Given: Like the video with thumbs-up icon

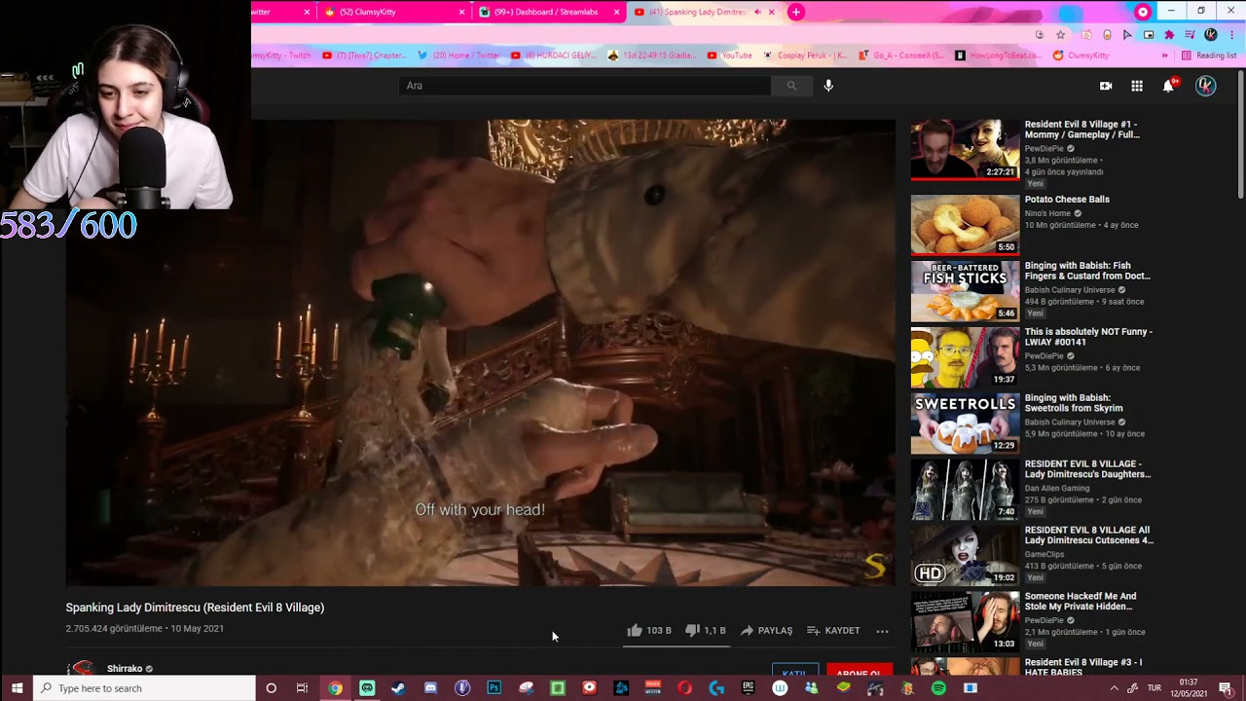Looking at the screenshot, I should 635,630.
